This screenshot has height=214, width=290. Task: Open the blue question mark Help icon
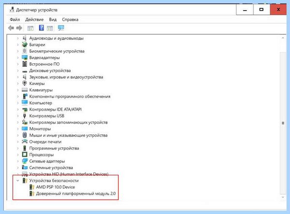[42, 28]
